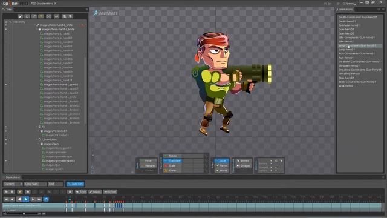
Task: Select the Jump-hero01 animation
Action: coord(346,50)
